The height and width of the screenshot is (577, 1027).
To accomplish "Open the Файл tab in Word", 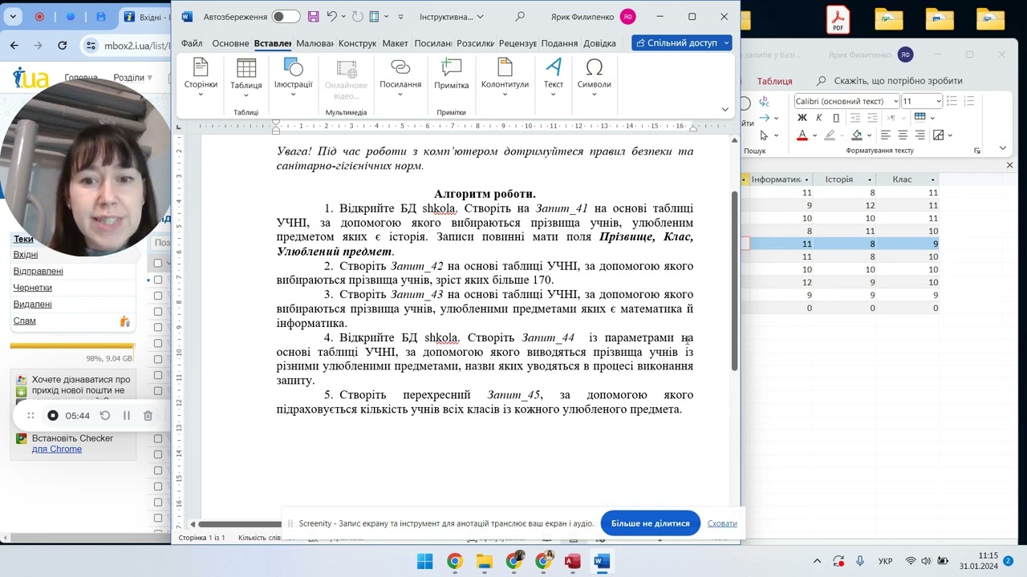I will coord(192,43).
